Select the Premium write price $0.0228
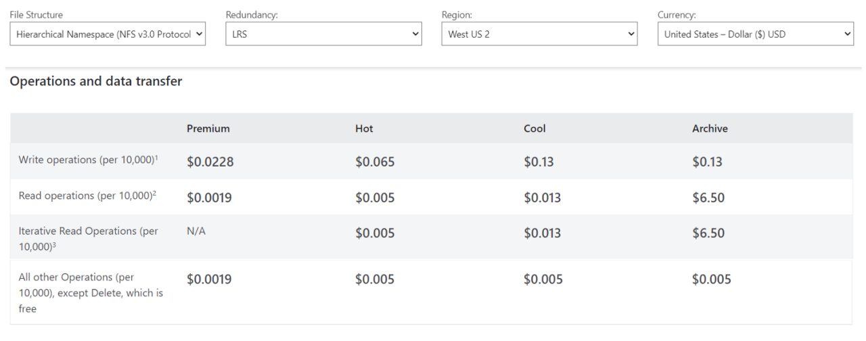Image resolution: width=866 pixels, height=341 pixels. 210,162
